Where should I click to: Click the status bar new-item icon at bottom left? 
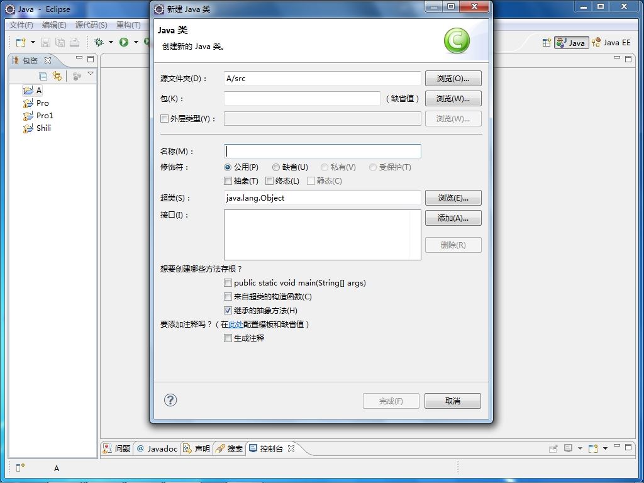click(x=20, y=467)
